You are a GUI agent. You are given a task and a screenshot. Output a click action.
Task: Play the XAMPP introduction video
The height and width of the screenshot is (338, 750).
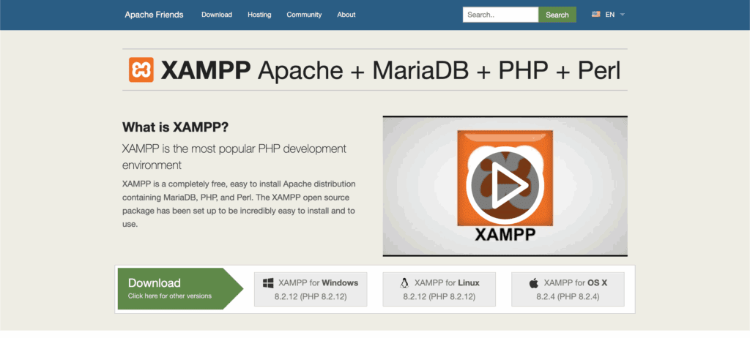(x=505, y=186)
